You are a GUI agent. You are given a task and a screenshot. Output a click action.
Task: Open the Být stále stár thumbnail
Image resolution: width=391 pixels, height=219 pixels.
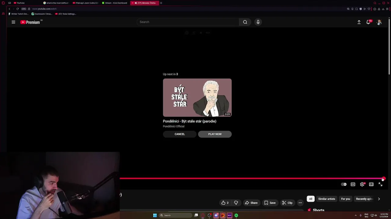(197, 98)
